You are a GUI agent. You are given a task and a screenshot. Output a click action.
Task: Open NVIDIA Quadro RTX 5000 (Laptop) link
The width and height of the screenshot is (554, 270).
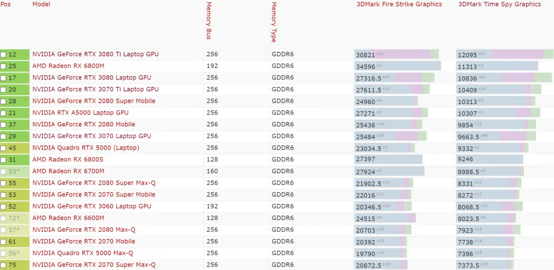86,148
